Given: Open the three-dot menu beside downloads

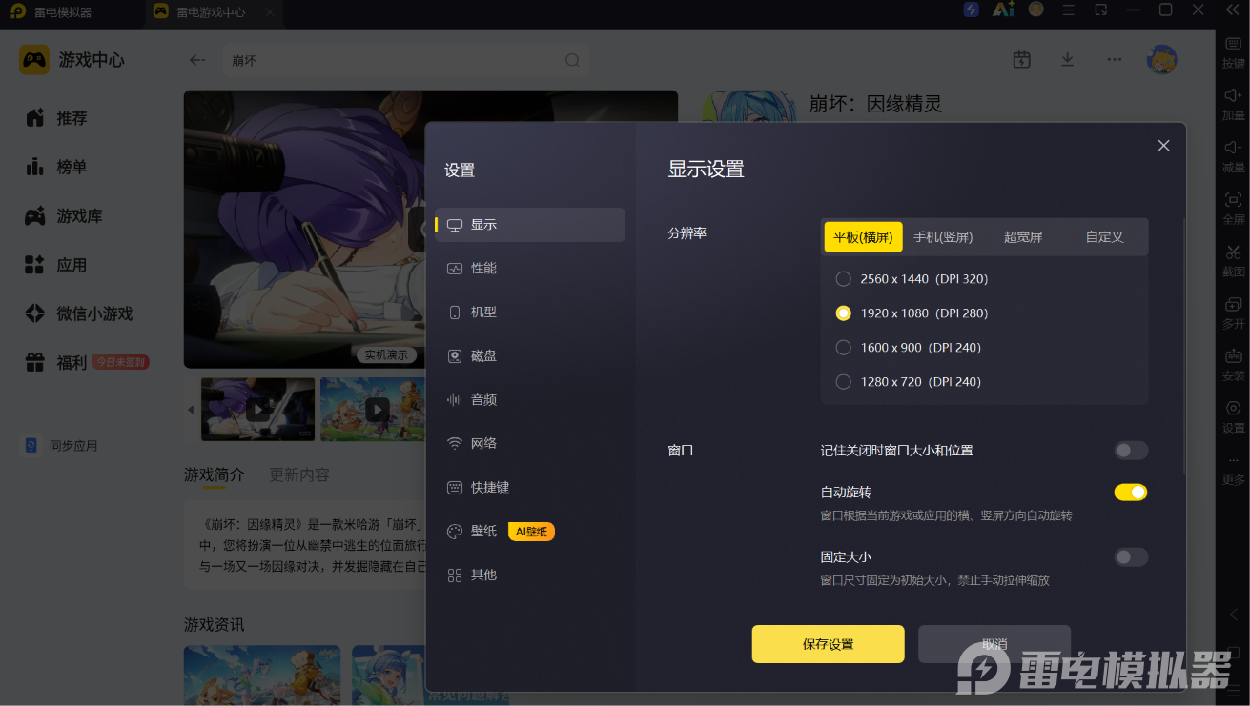Looking at the screenshot, I should 1115,60.
